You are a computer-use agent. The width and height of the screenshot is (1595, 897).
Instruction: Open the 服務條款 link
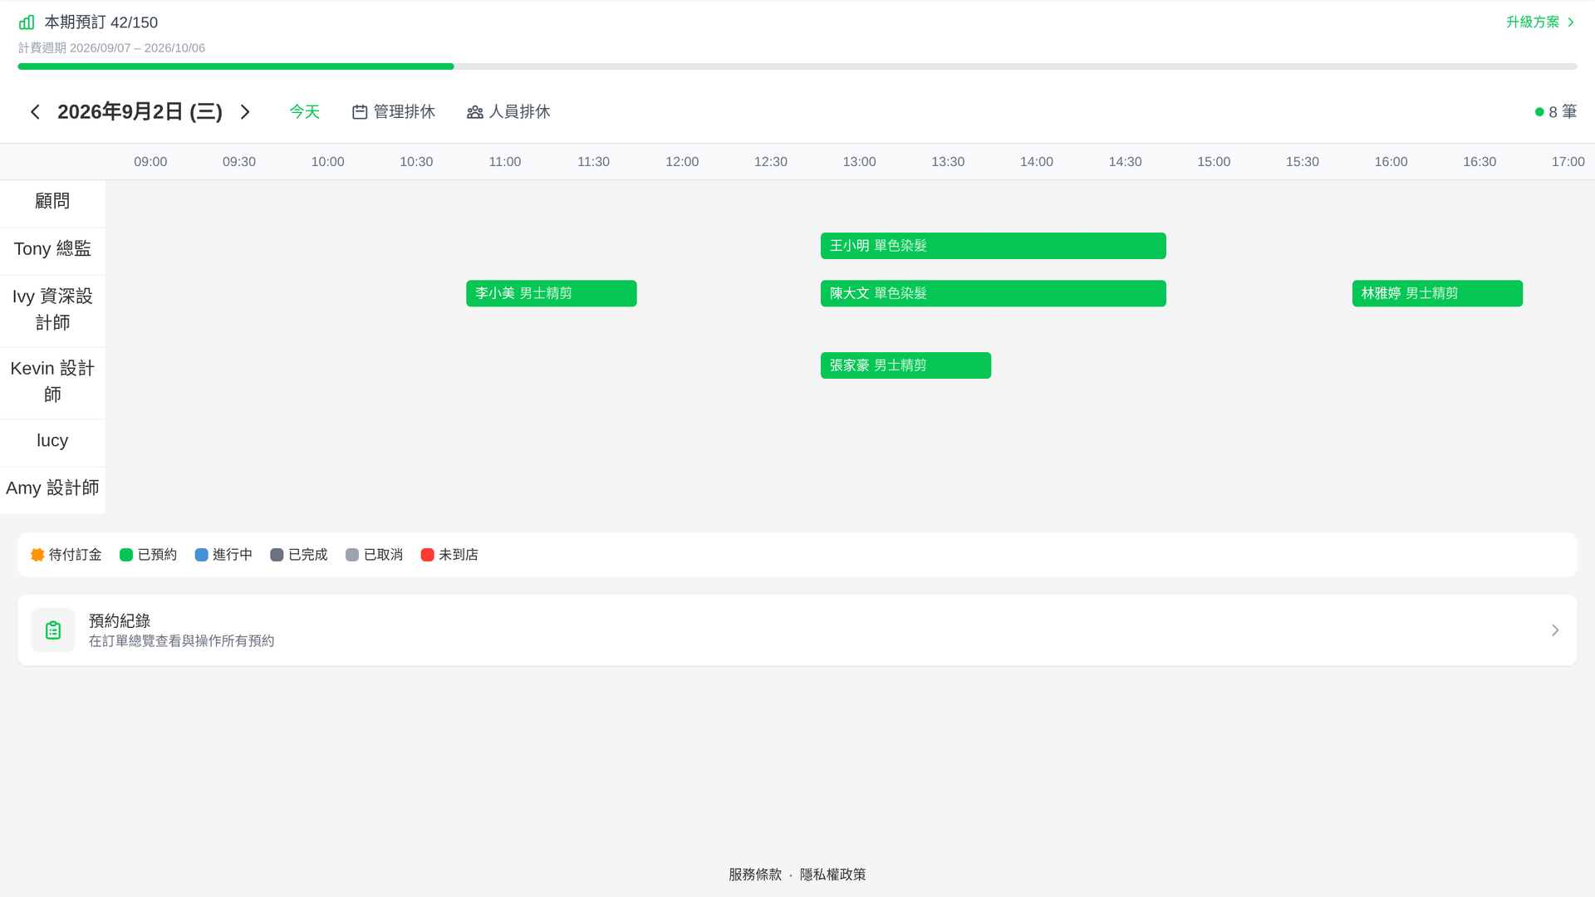click(755, 875)
